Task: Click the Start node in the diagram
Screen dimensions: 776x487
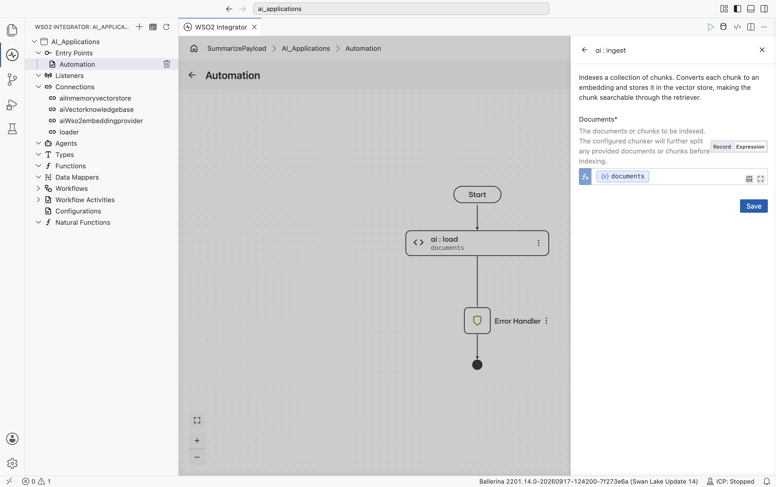Action: (477, 194)
